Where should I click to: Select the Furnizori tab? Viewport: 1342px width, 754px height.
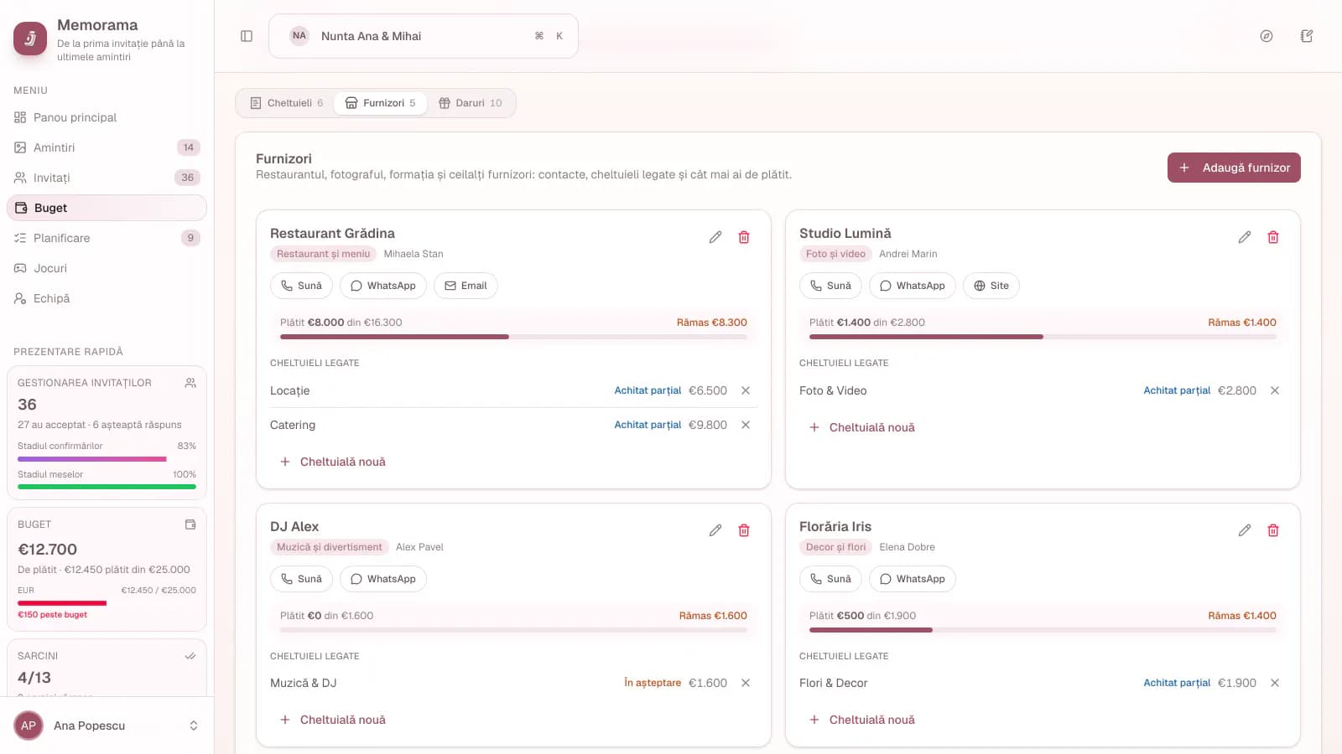[381, 103]
